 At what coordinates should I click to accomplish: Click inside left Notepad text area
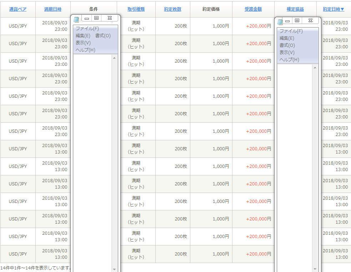[x=92, y=163]
